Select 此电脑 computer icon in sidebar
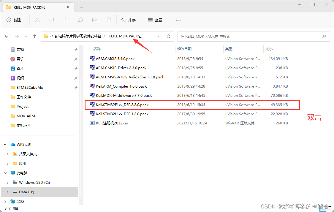This screenshot has height=212, width=334. pos(13,173)
